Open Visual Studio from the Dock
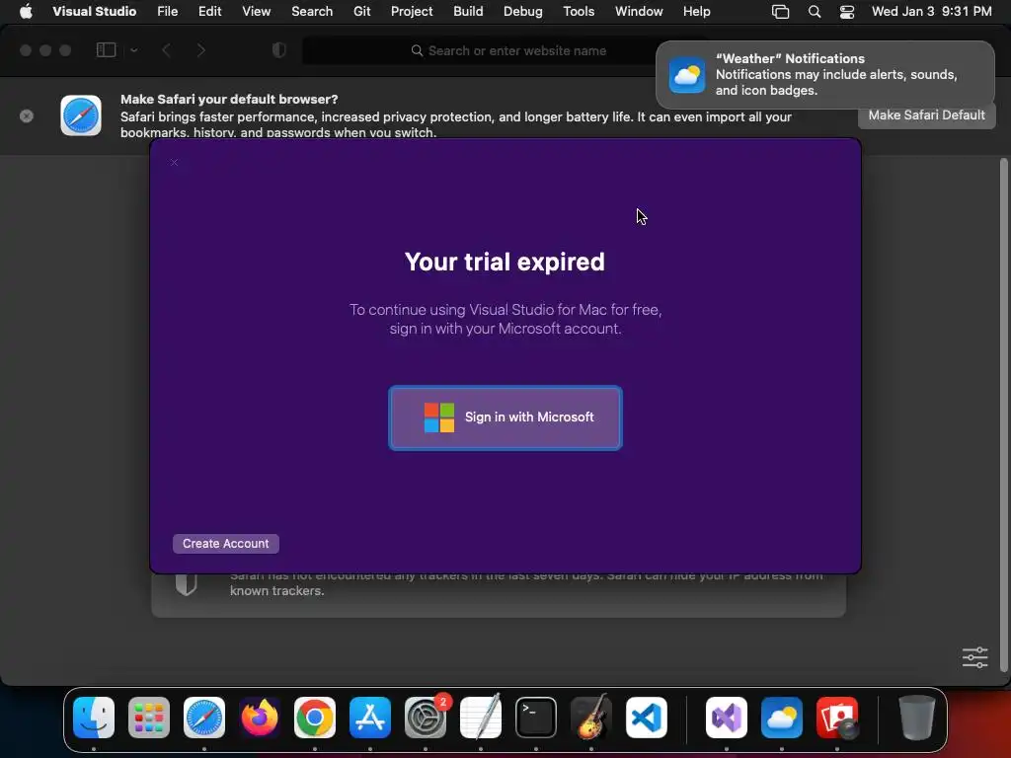 [726, 718]
